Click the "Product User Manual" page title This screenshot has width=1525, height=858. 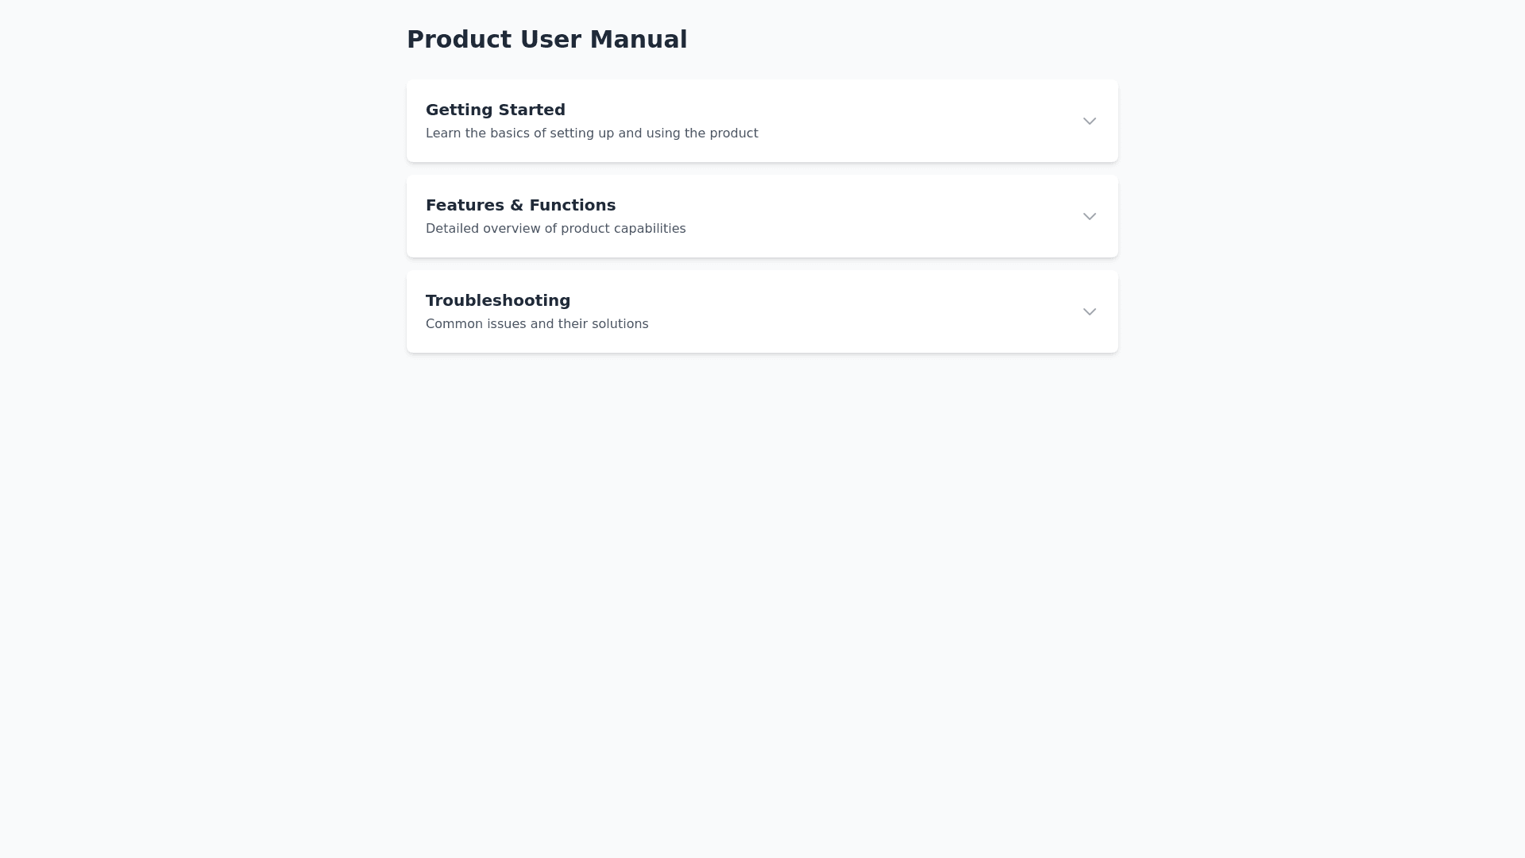546,40
